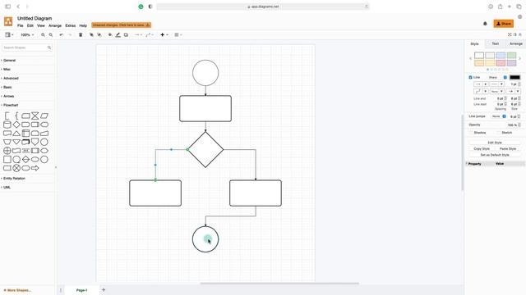Viewport: 526px width, 295px height.
Task: Open the Arrange menu
Action: coord(55,25)
